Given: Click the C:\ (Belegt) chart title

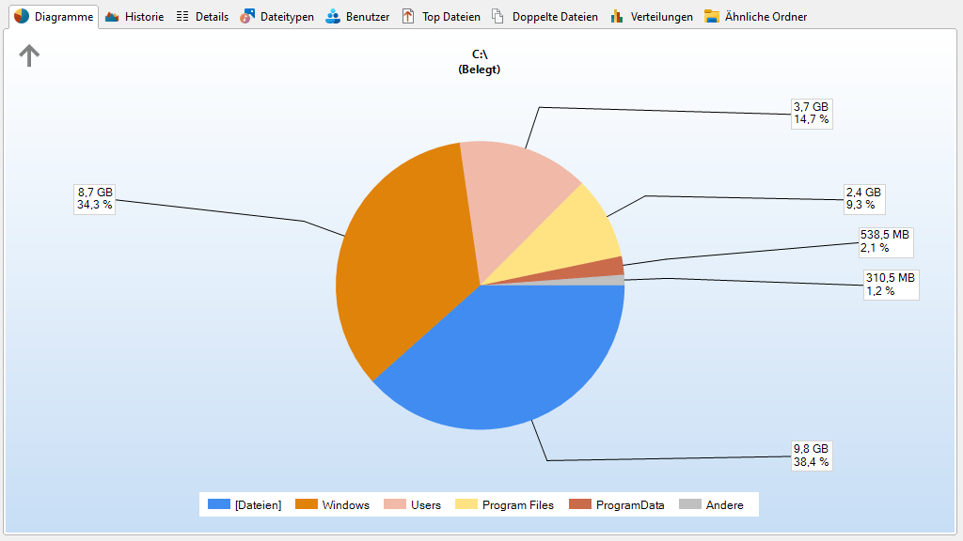Looking at the screenshot, I should 479,62.
